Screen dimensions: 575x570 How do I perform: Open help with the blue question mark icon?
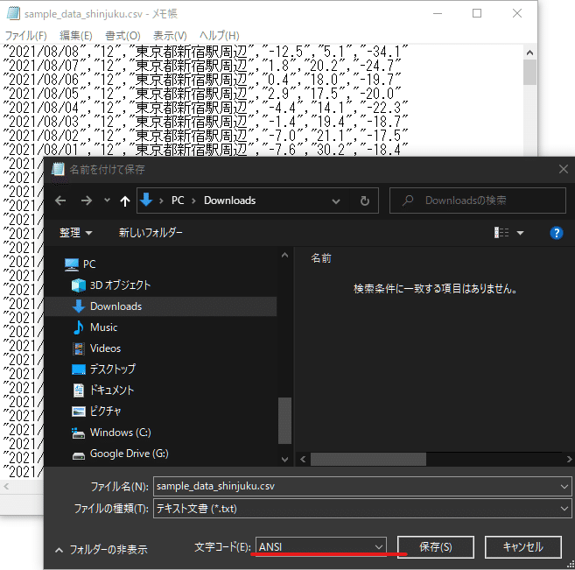click(557, 233)
